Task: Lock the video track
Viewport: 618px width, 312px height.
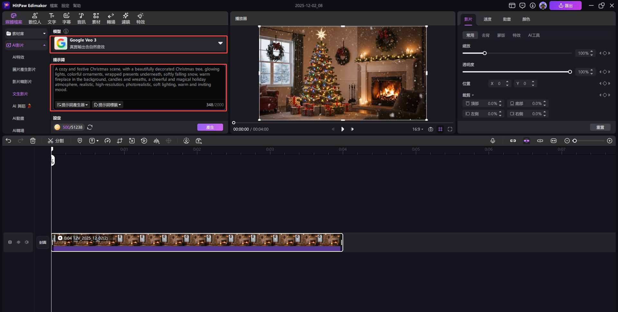Action: 10,242
